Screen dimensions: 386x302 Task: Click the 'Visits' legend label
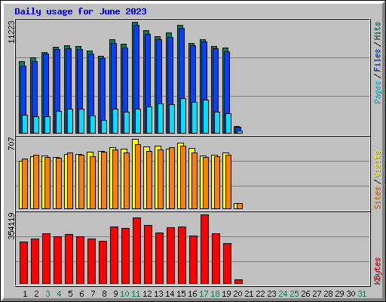(x=378, y=165)
